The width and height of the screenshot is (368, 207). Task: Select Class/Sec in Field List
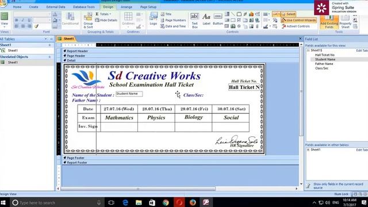coord(321,68)
